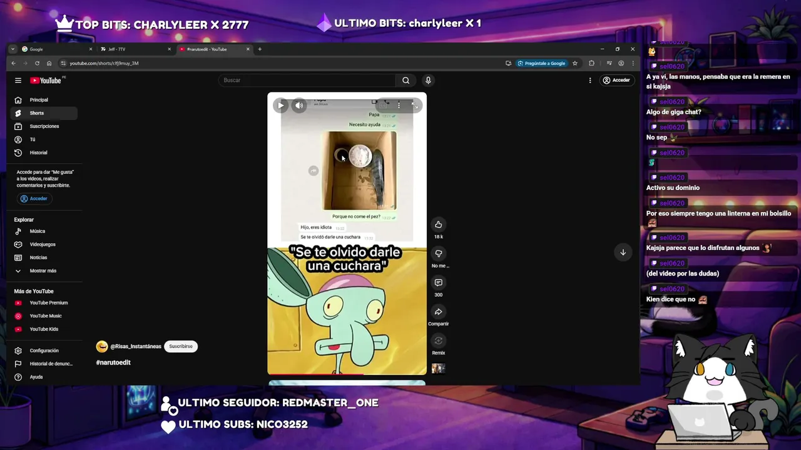This screenshot has height=450, width=801.
Task: Open the Chrome three-dot menu
Action: pyautogui.click(x=633, y=63)
